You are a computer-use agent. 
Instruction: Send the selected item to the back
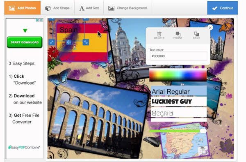[x=196, y=35]
